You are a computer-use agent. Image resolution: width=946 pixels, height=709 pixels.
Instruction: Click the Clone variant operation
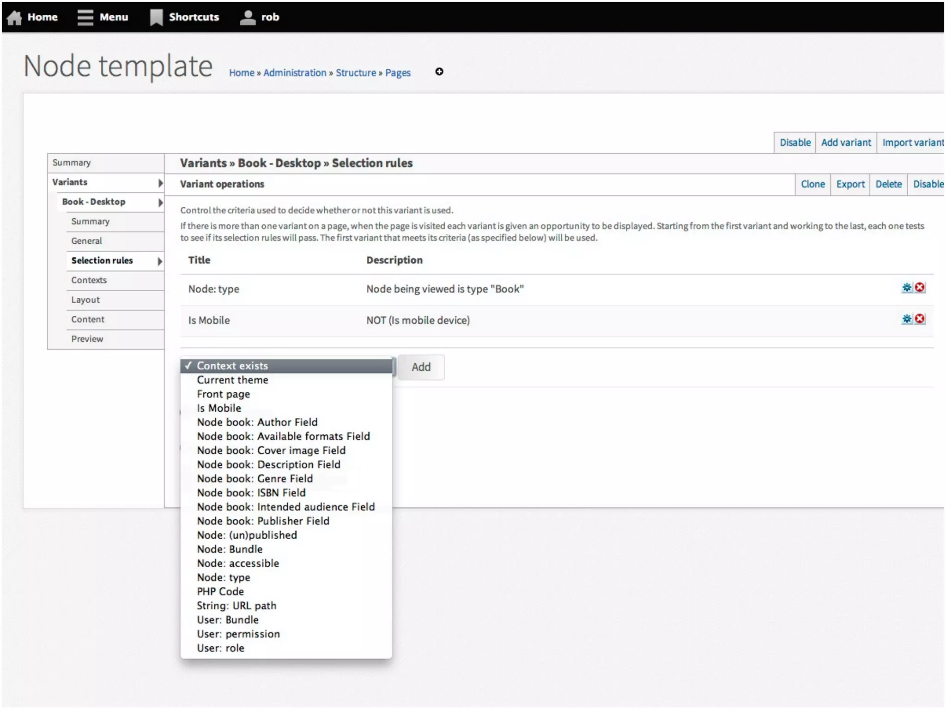[812, 184]
